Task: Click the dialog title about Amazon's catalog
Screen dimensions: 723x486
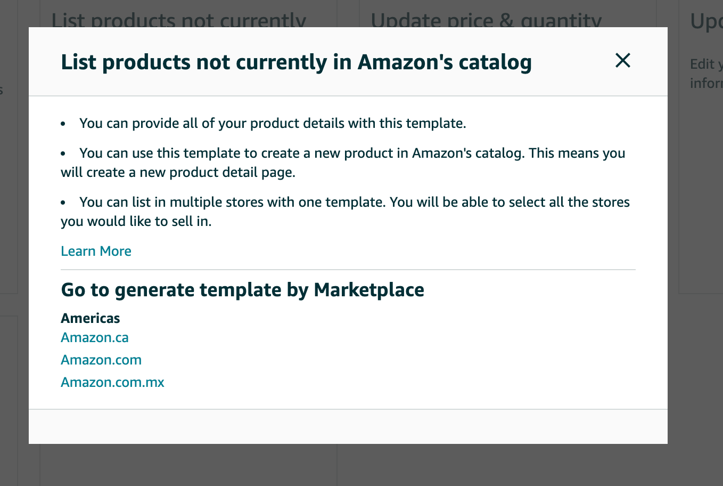Action: coord(296,62)
